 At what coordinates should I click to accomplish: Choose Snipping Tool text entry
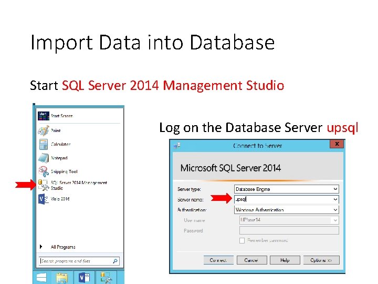64,171
